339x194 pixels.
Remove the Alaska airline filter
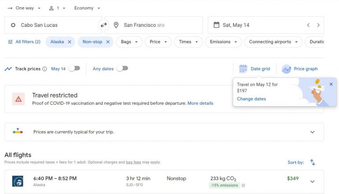69,42
